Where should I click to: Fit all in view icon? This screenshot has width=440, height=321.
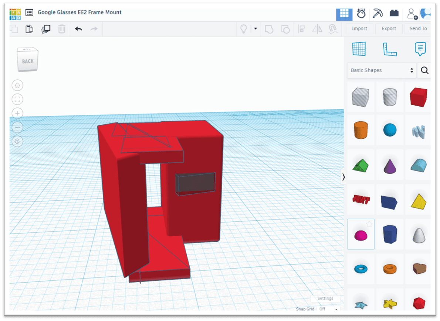click(x=17, y=99)
